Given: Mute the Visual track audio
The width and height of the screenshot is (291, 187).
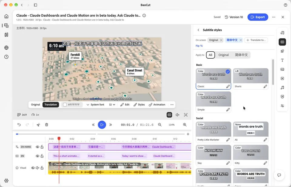Looking at the screenshot, I should (x=38, y=168).
